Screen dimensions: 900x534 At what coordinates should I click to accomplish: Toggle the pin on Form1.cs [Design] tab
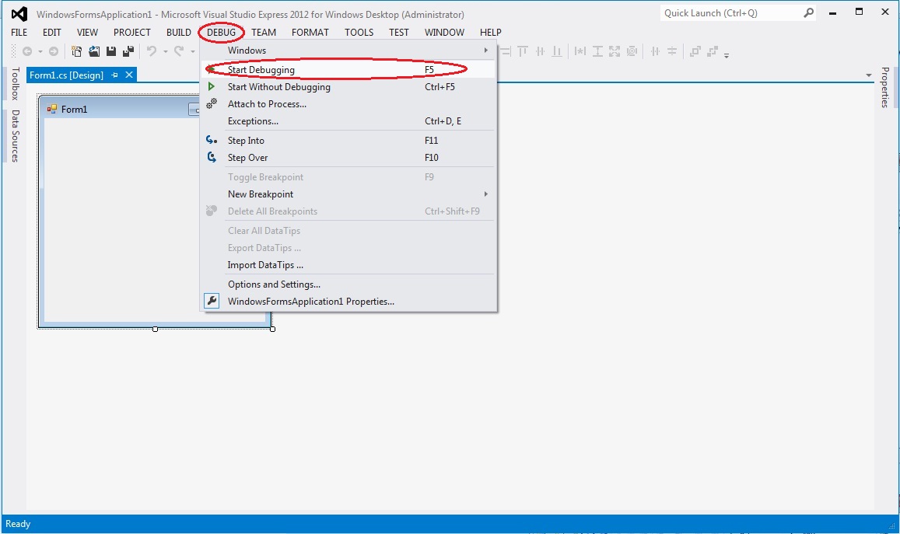pyautogui.click(x=115, y=75)
